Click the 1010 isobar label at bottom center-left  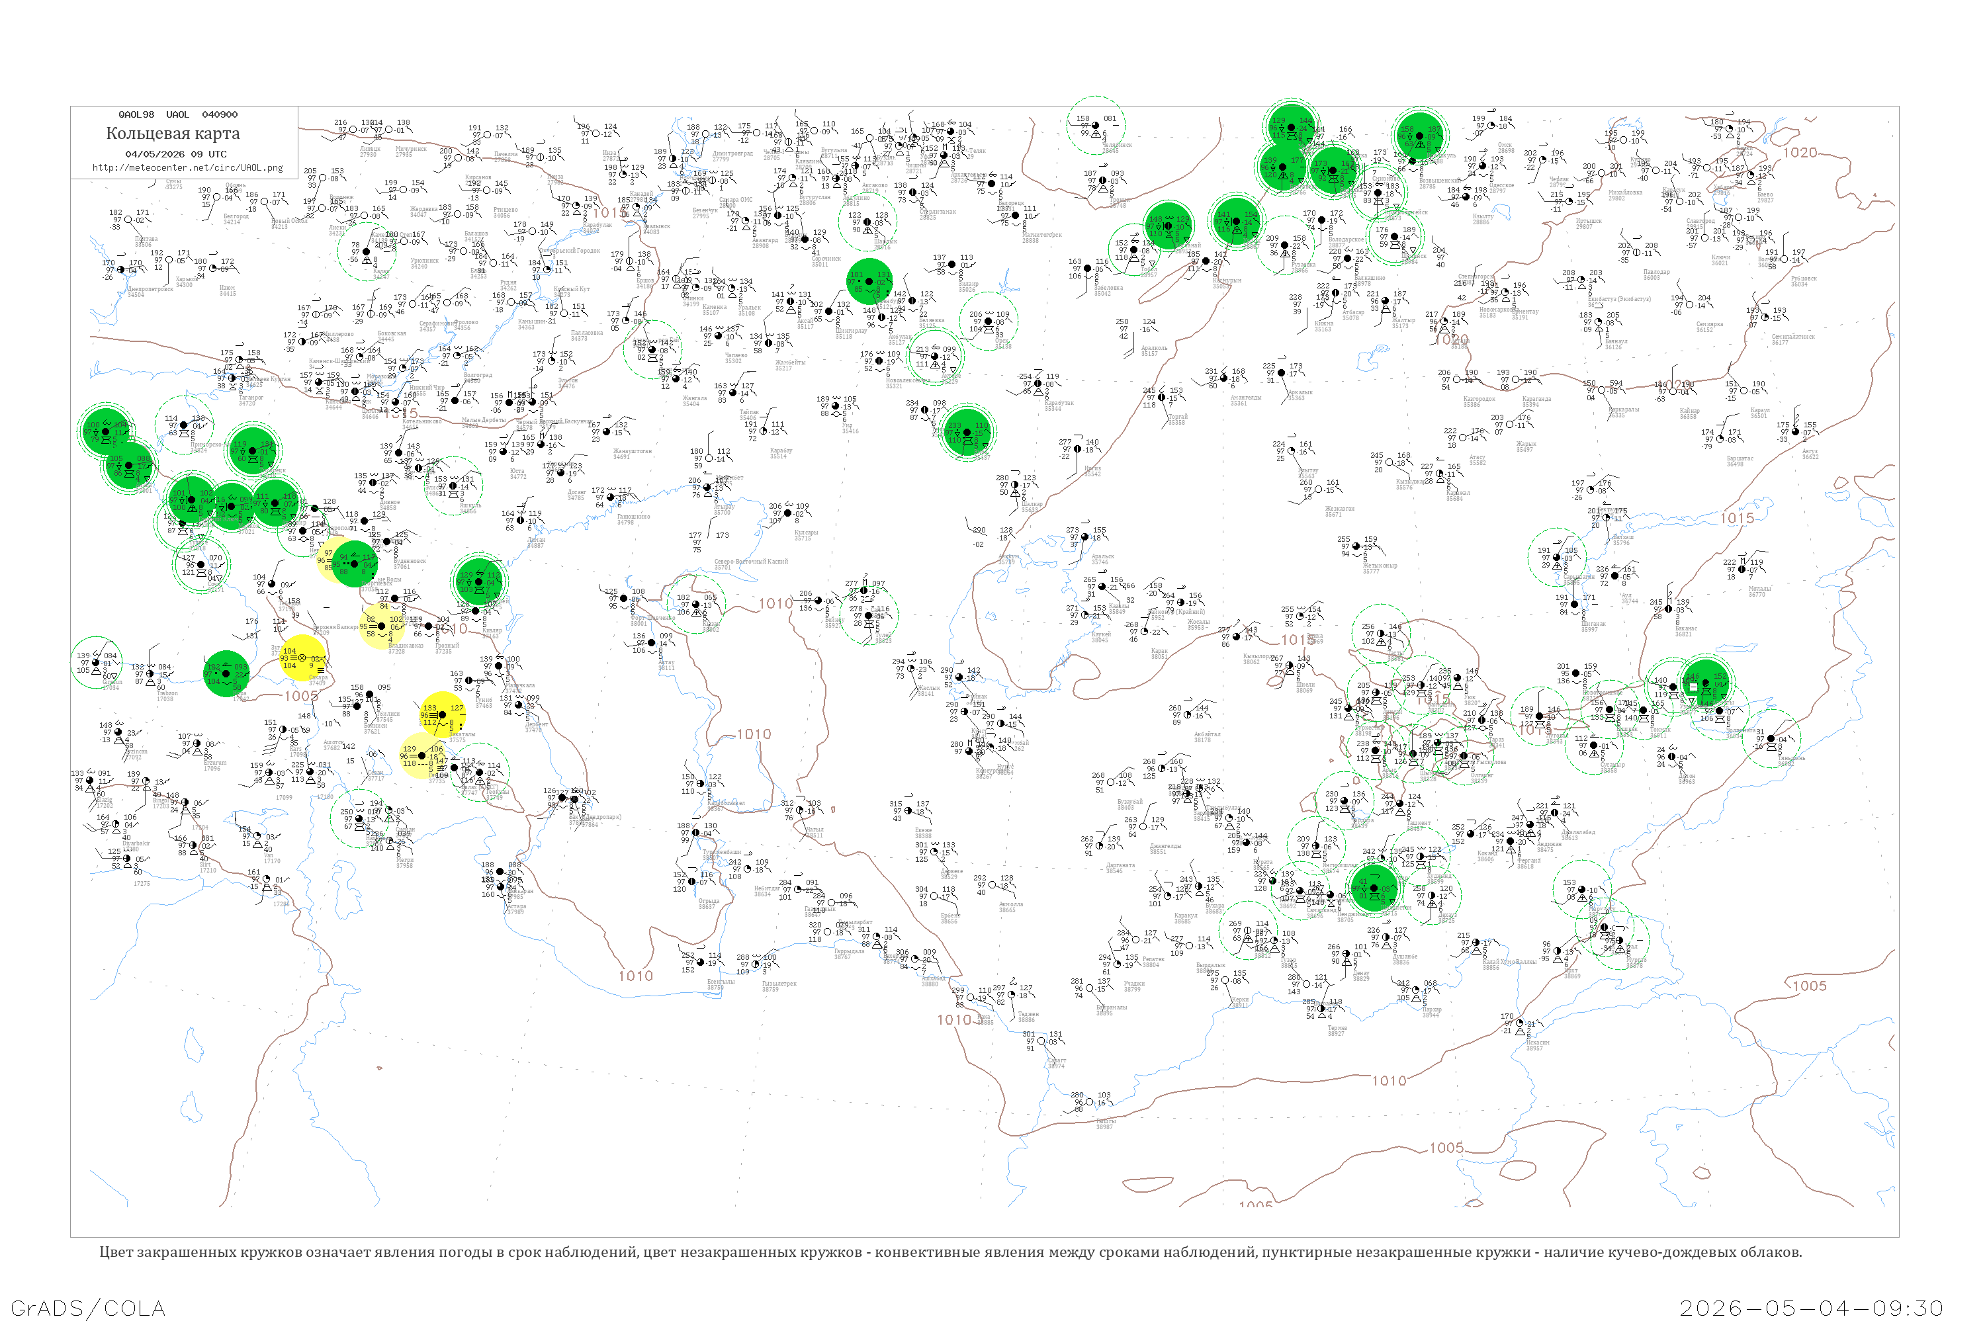[x=635, y=975]
